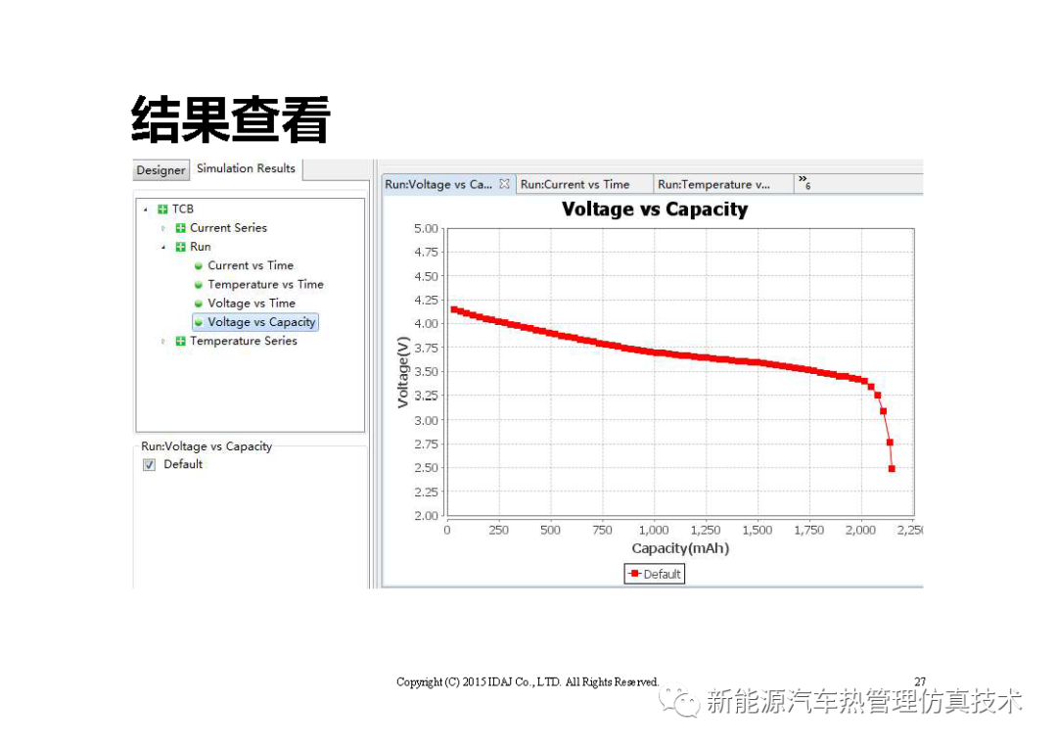This screenshot has width=1057, height=748.
Task: Expand the Current Series node
Action: click(x=163, y=229)
